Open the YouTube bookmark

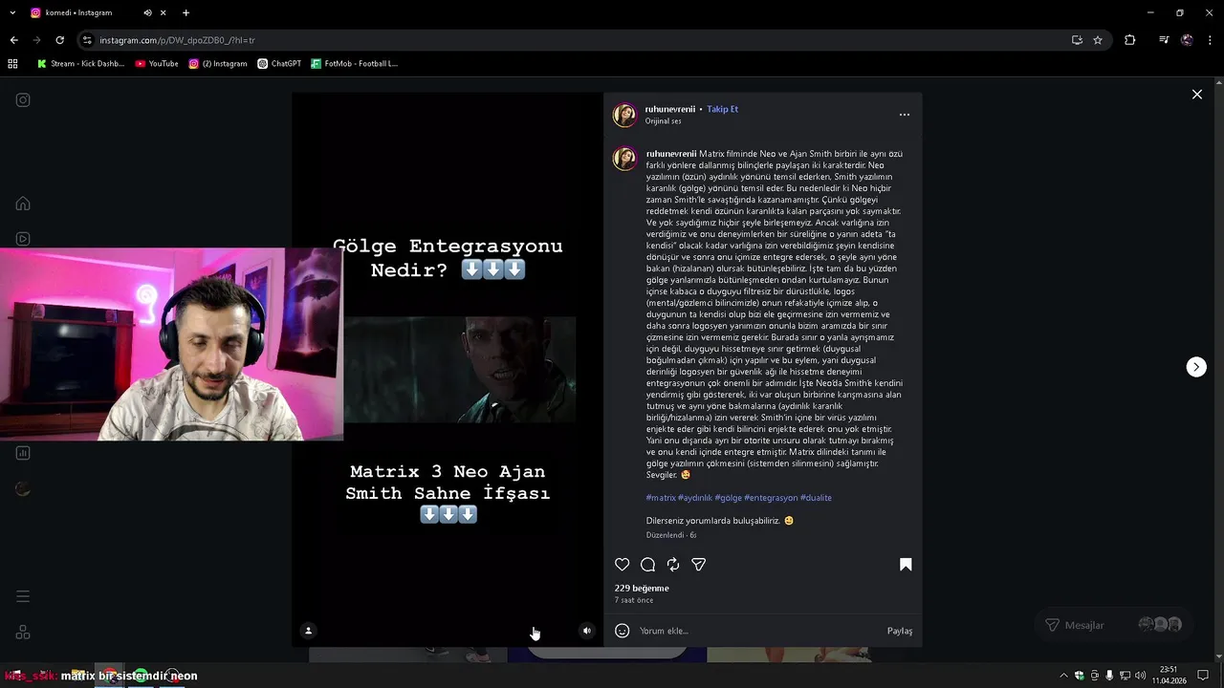pos(157,64)
